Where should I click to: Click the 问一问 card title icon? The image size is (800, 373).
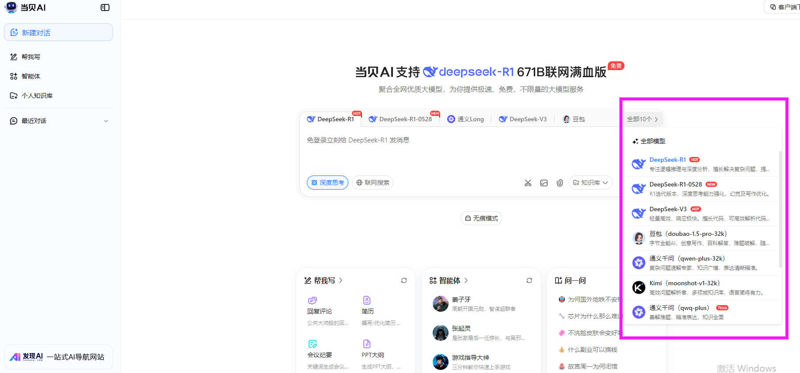tap(558, 280)
